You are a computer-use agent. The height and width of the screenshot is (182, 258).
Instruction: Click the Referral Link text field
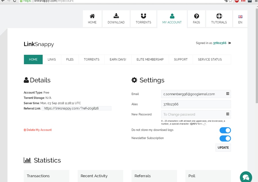tap(76, 108)
